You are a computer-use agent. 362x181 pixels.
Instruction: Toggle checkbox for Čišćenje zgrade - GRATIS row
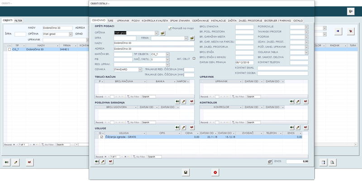pyautogui.click(x=101, y=137)
